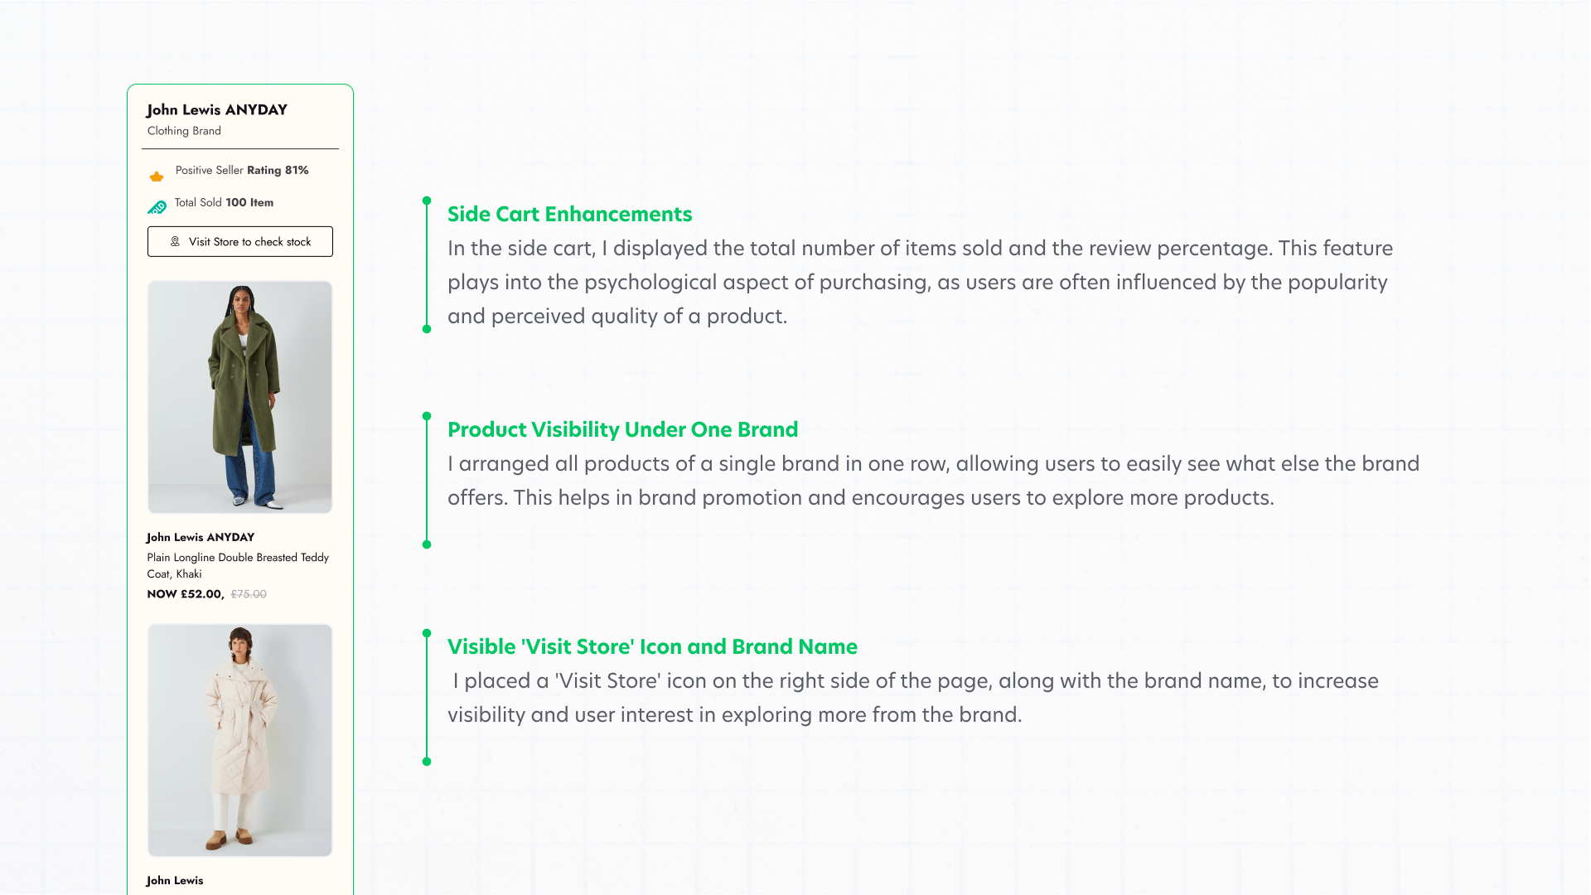1591x895 pixels.
Task: Open the 'John Lewis ANYDAY' brand name link
Action: 216,109
